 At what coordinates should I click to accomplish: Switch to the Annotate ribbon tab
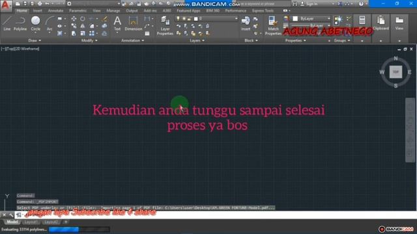pos(55,10)
